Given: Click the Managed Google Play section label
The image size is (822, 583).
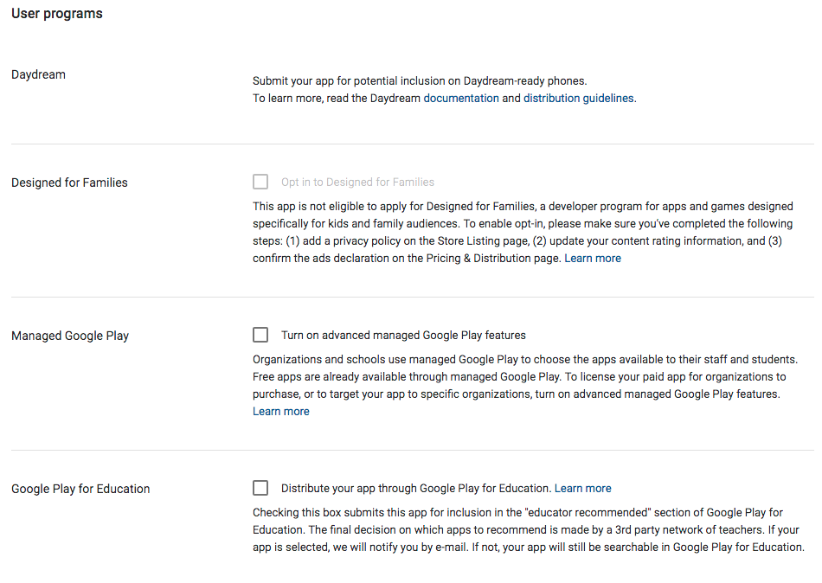Looking at the screenshot, I should pos(70,336).
